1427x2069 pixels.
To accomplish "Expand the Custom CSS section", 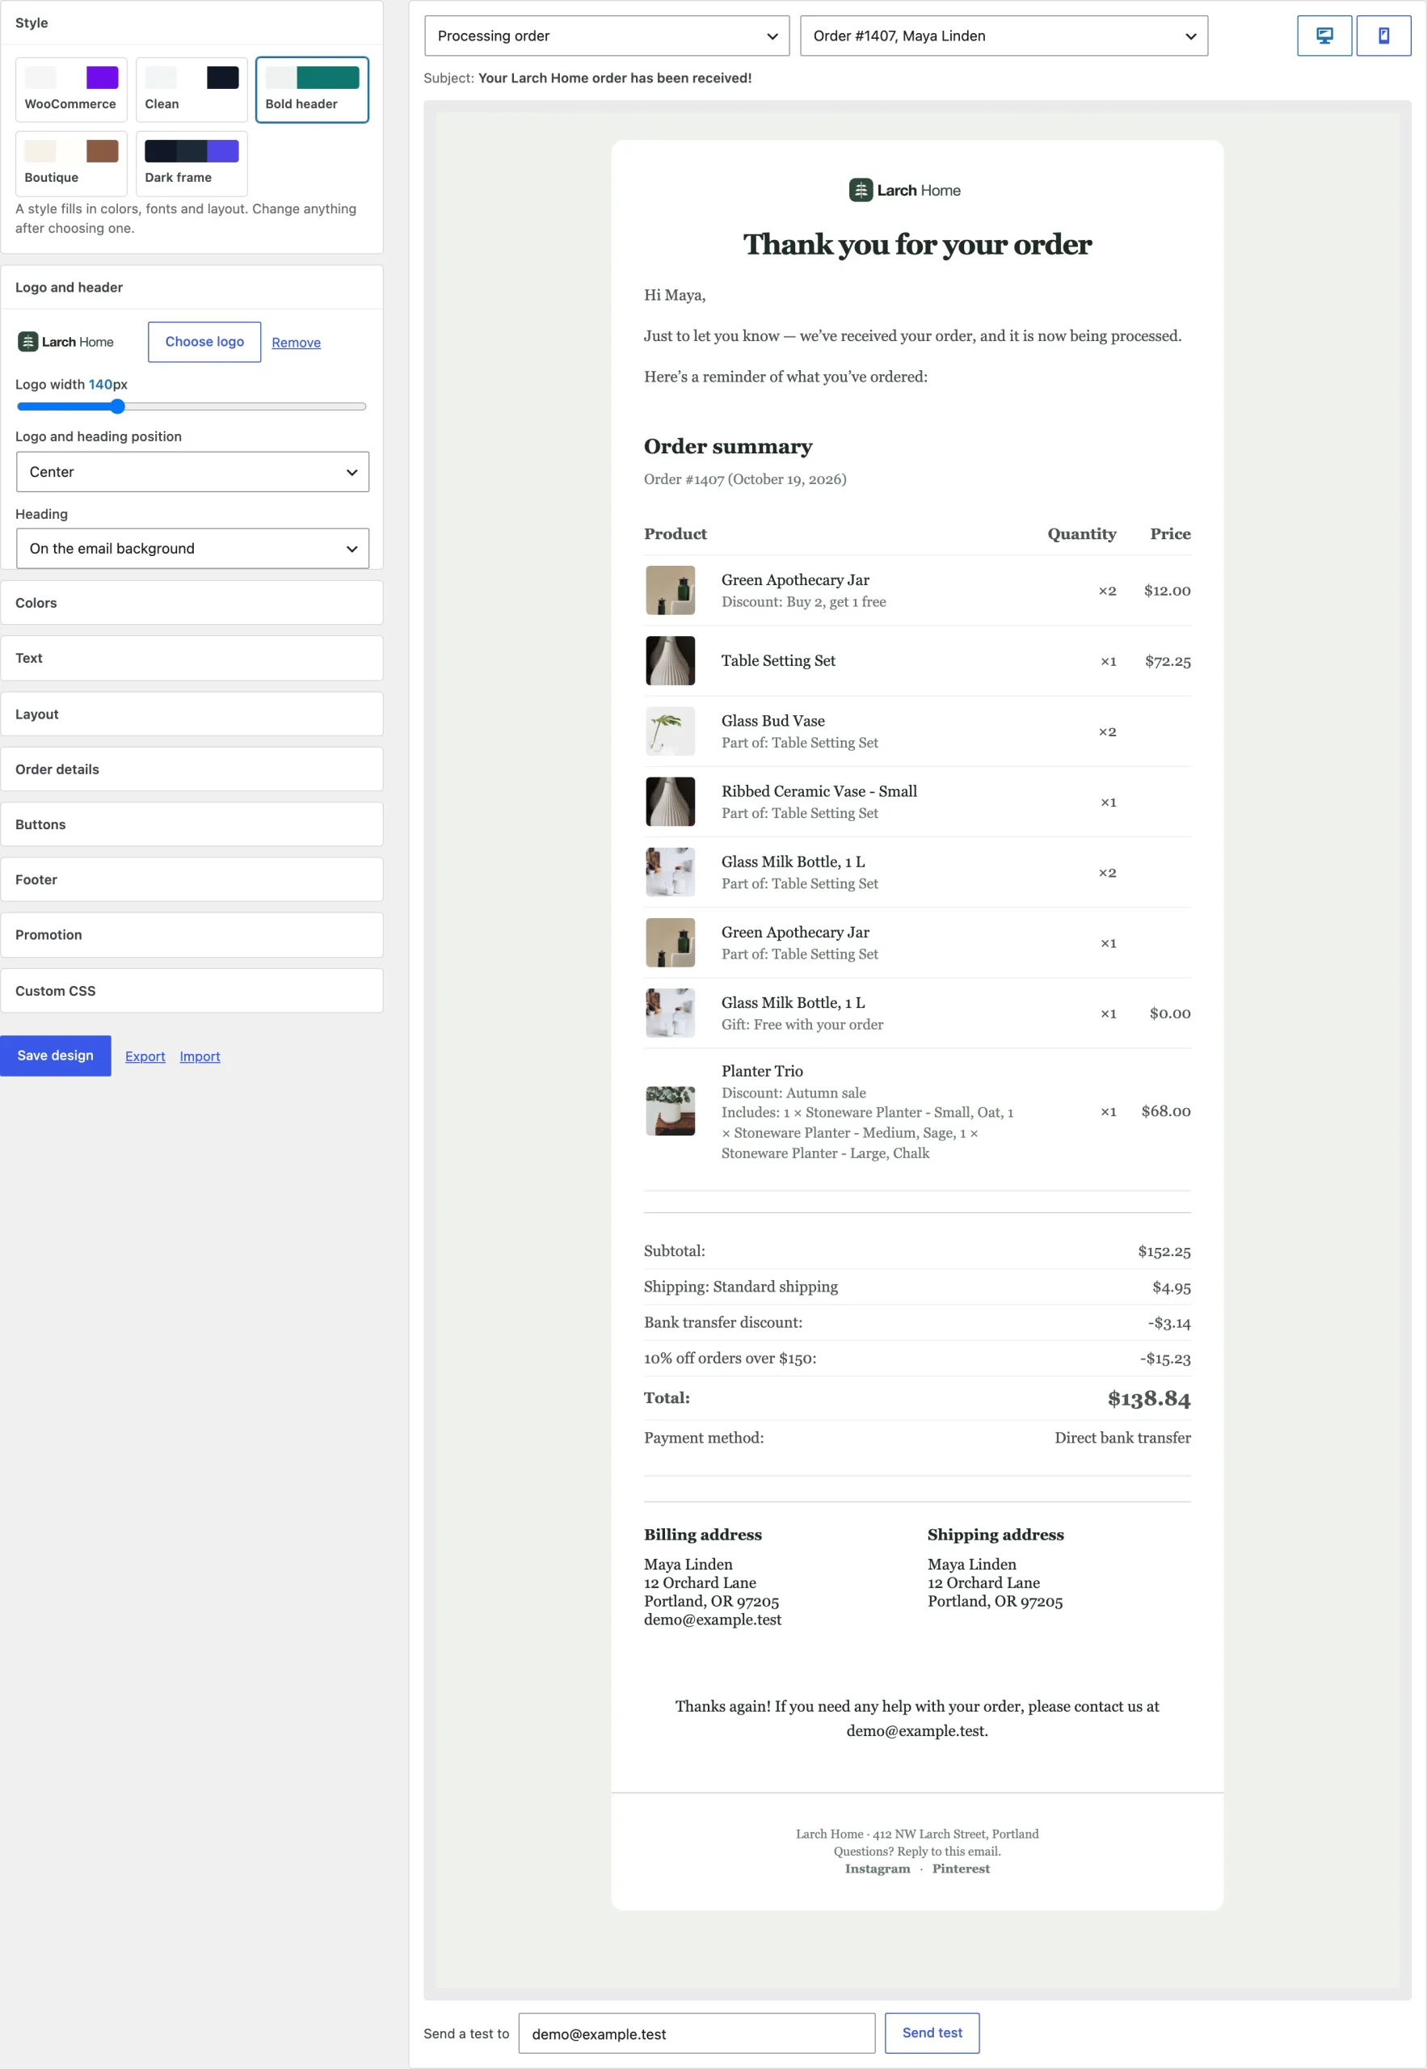I will click(x=192, y=991).
